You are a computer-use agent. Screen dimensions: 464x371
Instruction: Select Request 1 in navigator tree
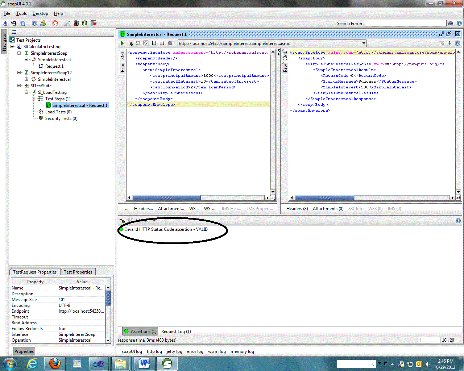[x=54, y=66]
